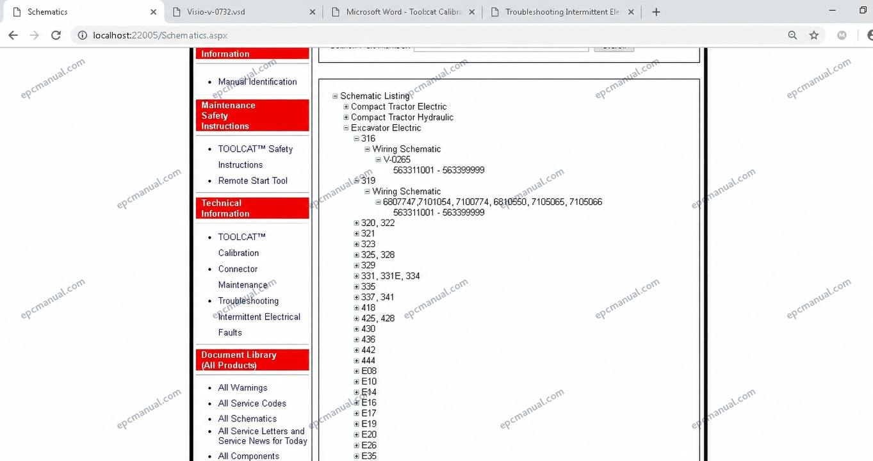Select the 418 tree label

tap(368, 308)
